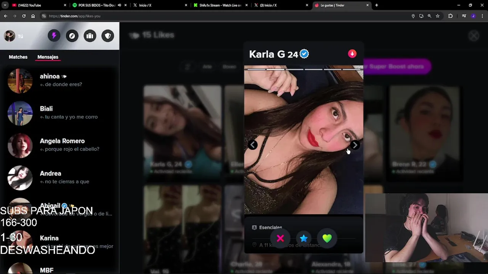The width and height of the screenshot is (488, 274).
Task: Click the location permission icon in address bar
Action: pos(413,16)
